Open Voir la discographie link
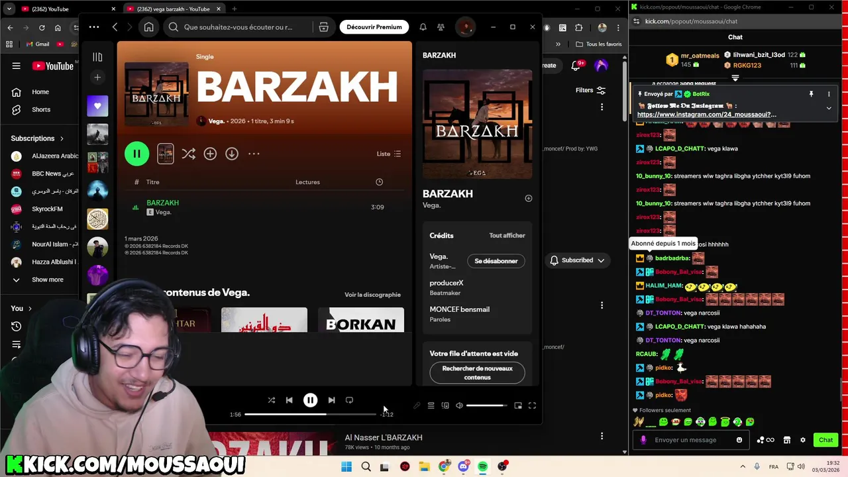Screen dimensions: 848x477 tap(372, 295)
